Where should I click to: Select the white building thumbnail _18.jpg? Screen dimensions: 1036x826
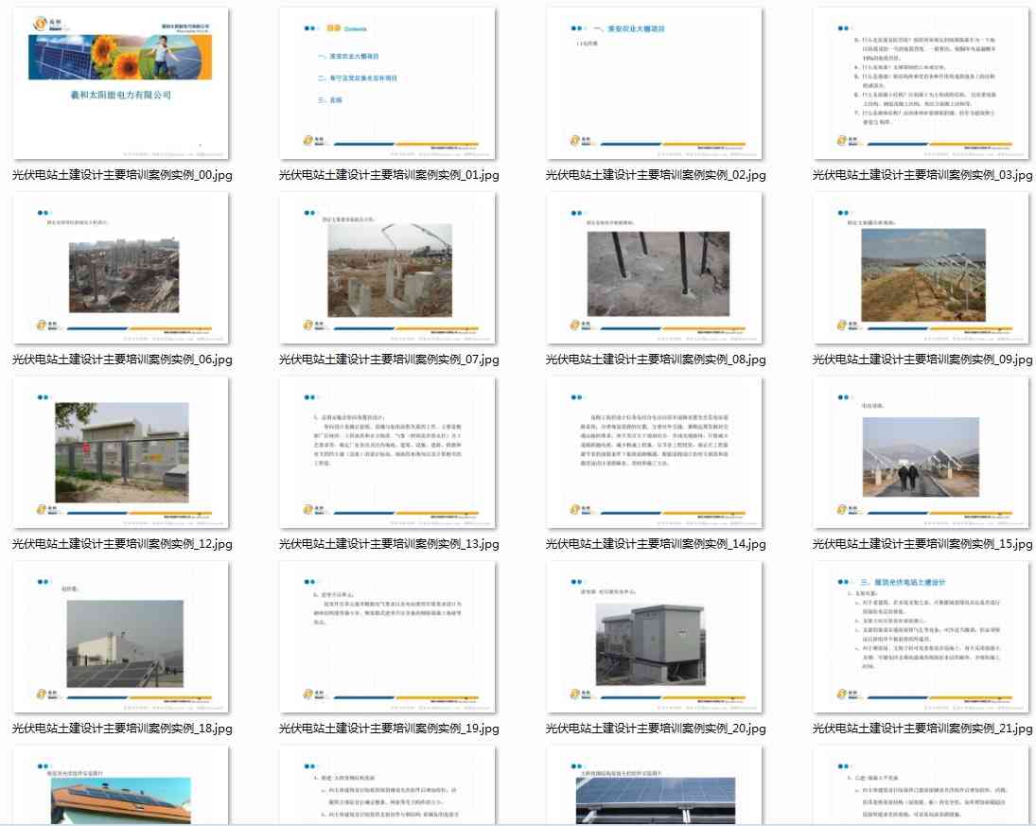pyautogui.click(x=122, y=637)
